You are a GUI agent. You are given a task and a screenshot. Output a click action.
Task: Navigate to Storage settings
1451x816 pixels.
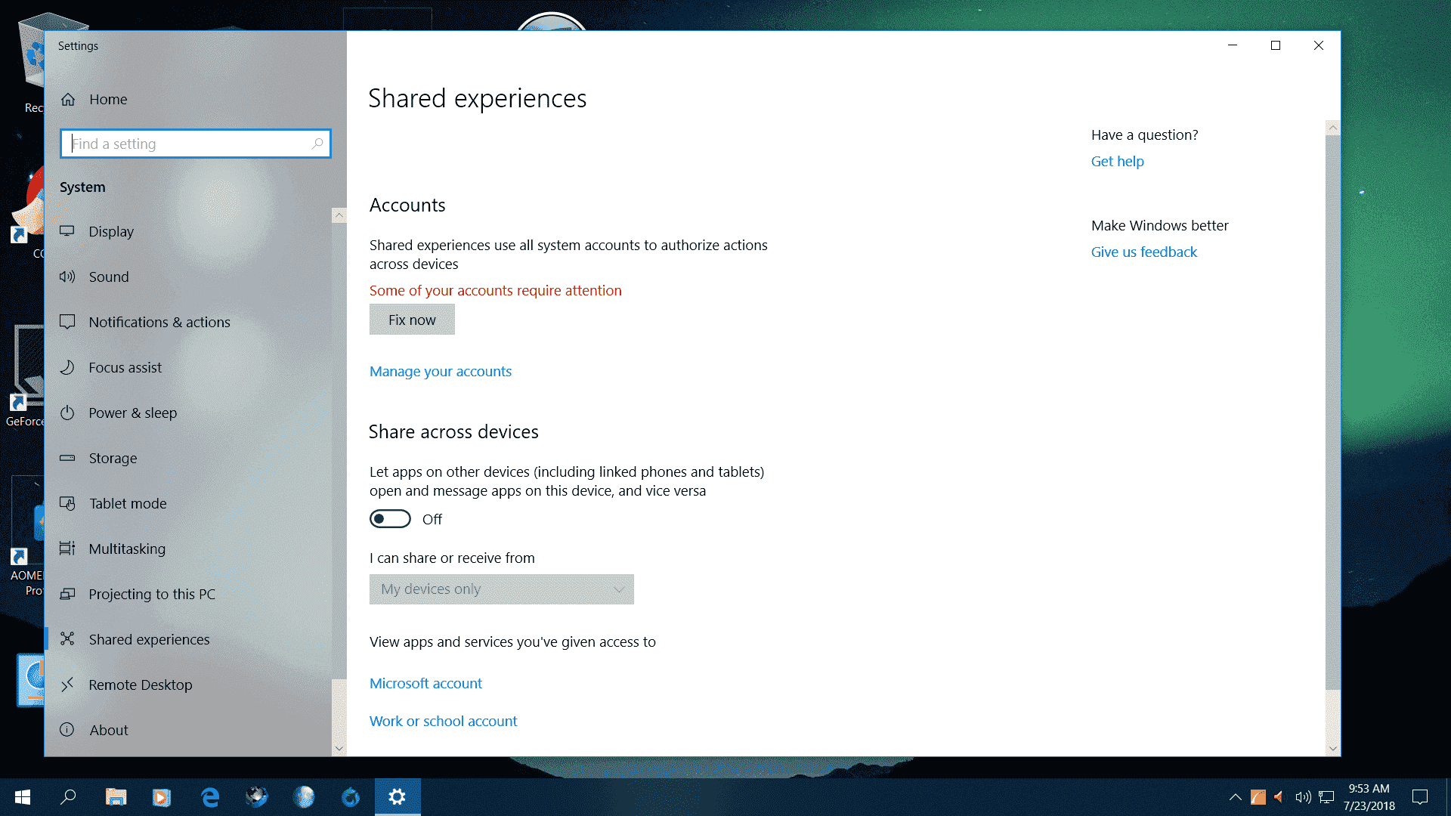point(113,458)
